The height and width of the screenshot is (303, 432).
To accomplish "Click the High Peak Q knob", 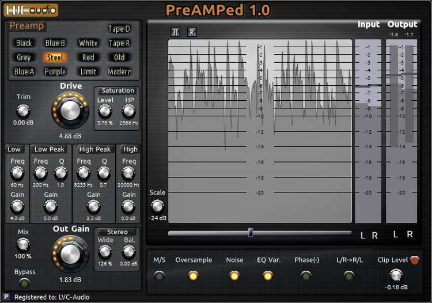I will tap(104, 173).
